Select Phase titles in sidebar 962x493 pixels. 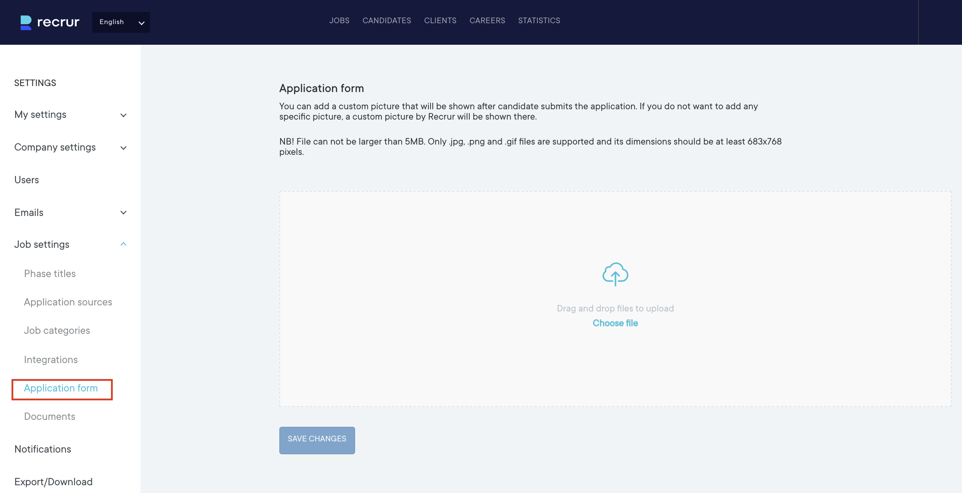tap(50, 274)
